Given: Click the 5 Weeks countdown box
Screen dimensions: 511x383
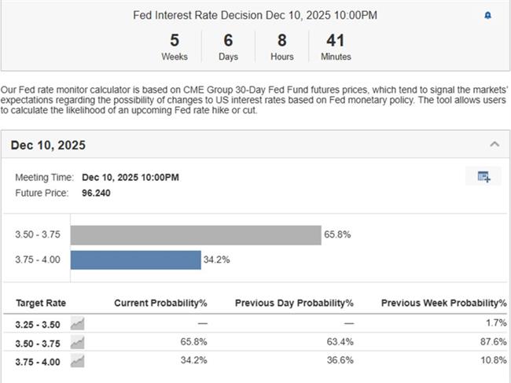Looking at the screenshot, I should pyautogui.click(x=175, y=46).
